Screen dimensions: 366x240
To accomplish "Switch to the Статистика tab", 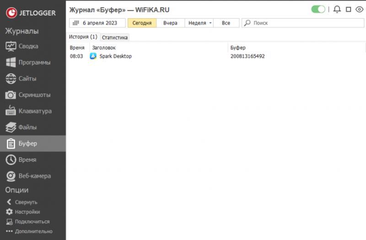I will pos(115,37).
